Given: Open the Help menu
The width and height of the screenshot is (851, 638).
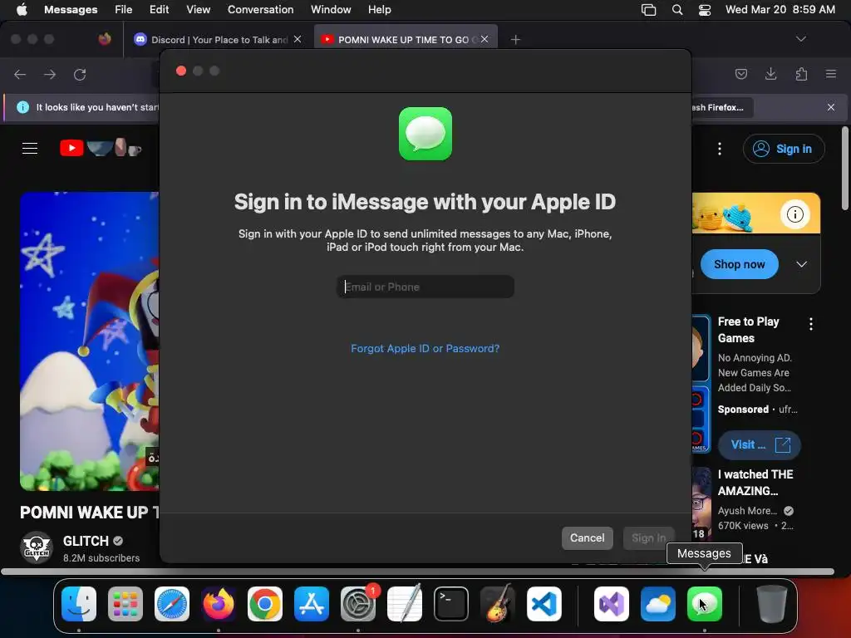Looking at the screenshot, I should pos(379,9).
